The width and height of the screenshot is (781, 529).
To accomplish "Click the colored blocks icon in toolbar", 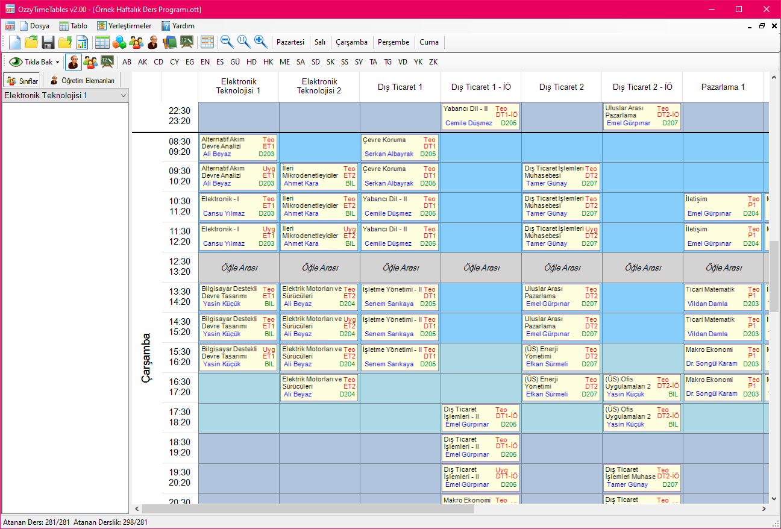I will tap(119, 42).
